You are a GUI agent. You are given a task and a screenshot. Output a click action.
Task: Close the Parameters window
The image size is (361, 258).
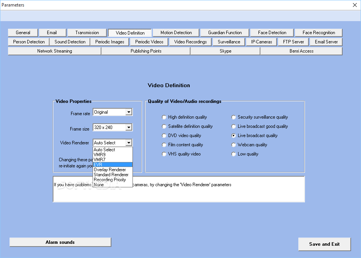point(355,5)
